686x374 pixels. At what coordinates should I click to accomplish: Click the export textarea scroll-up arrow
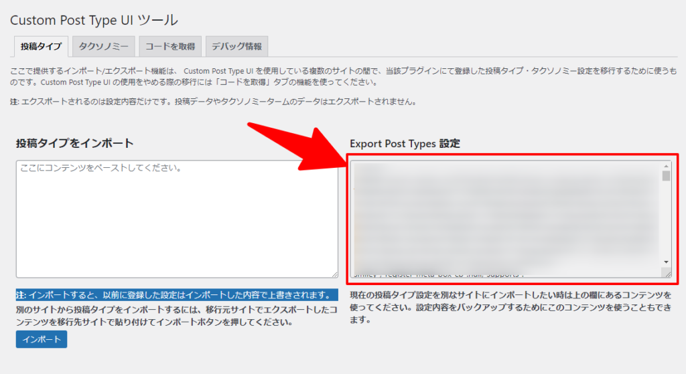[666, 166]
